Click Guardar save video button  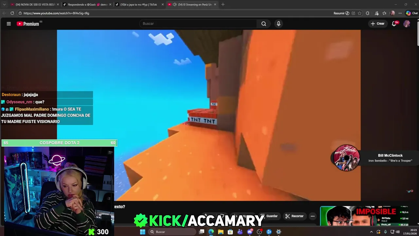[x=269, y=216]
